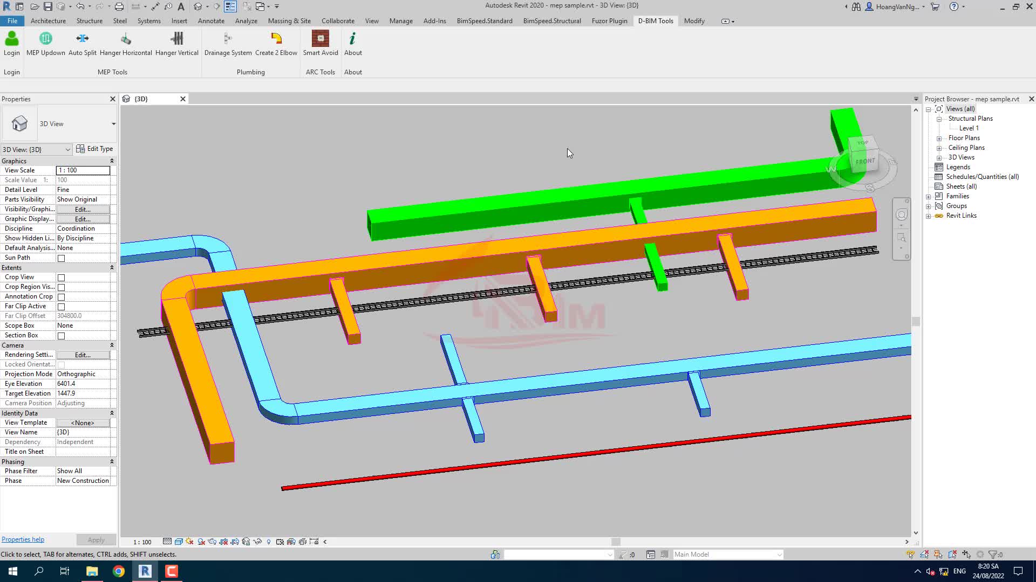Open File Explorer from the taskbar

[92, 571]
